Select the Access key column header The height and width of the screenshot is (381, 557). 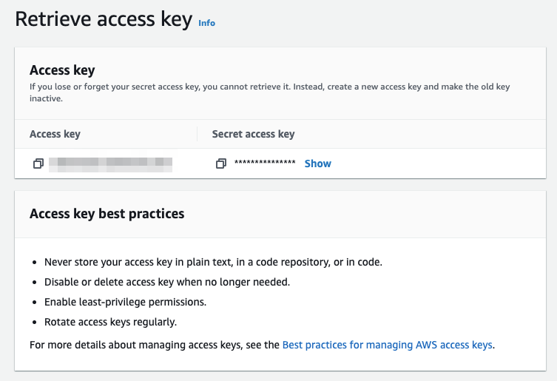coord(55,134)
